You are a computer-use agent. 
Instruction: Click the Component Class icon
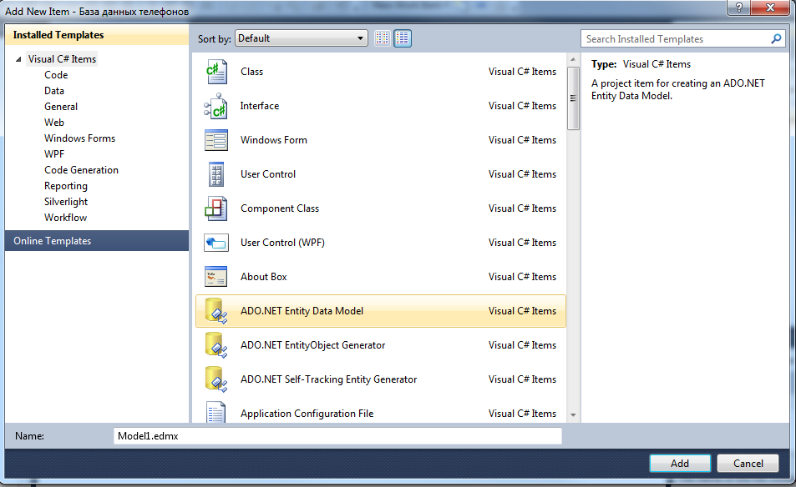pyautogui.click(x=216, y=208)
